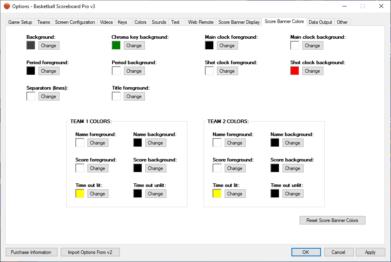Open the Game Setup tab

[x=20, y=22]
